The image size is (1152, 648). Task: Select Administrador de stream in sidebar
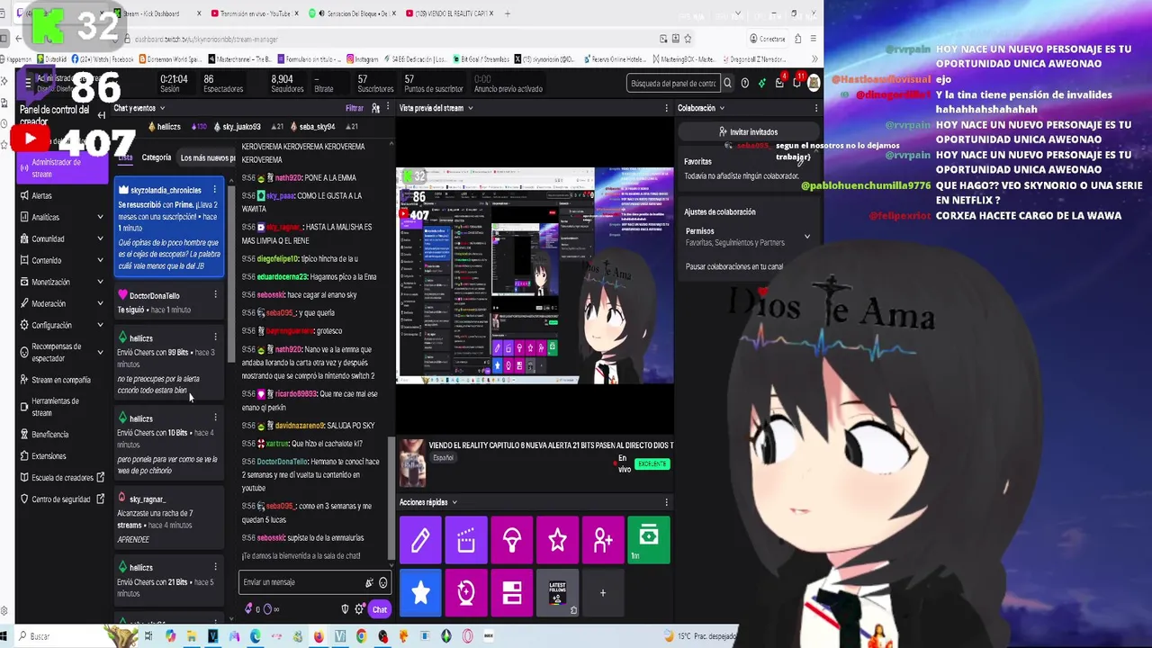click(61, 167)
